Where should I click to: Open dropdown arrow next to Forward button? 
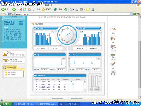[17, 9]
